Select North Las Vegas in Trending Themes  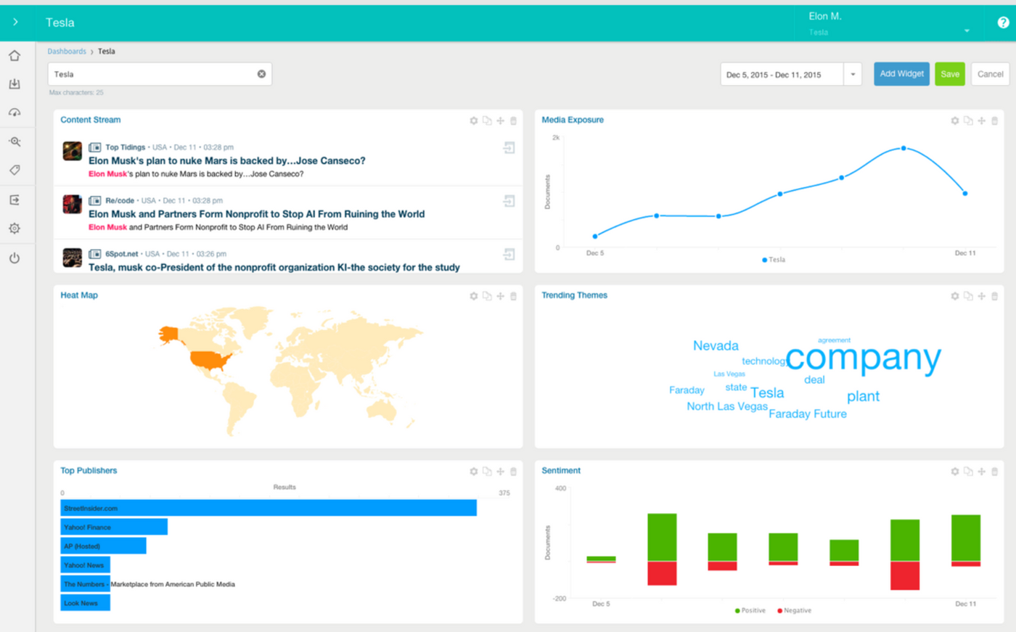727,406
